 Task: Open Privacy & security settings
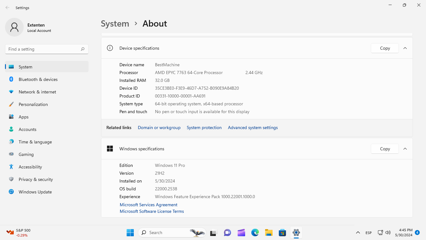pos(36,179)
